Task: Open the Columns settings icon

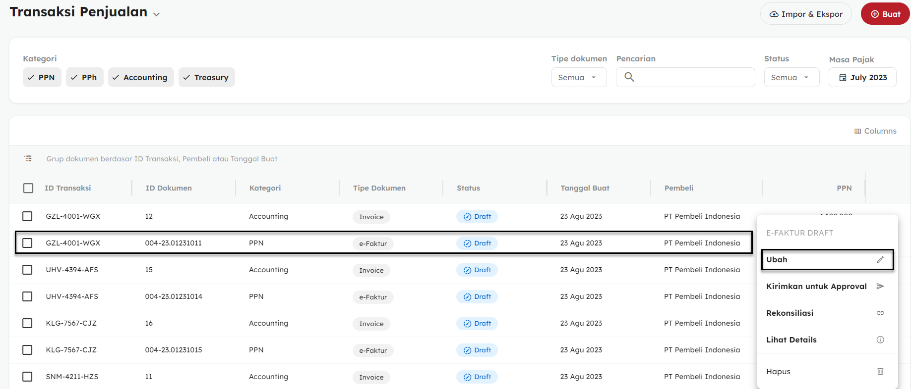Action: (x=857, y=131)
